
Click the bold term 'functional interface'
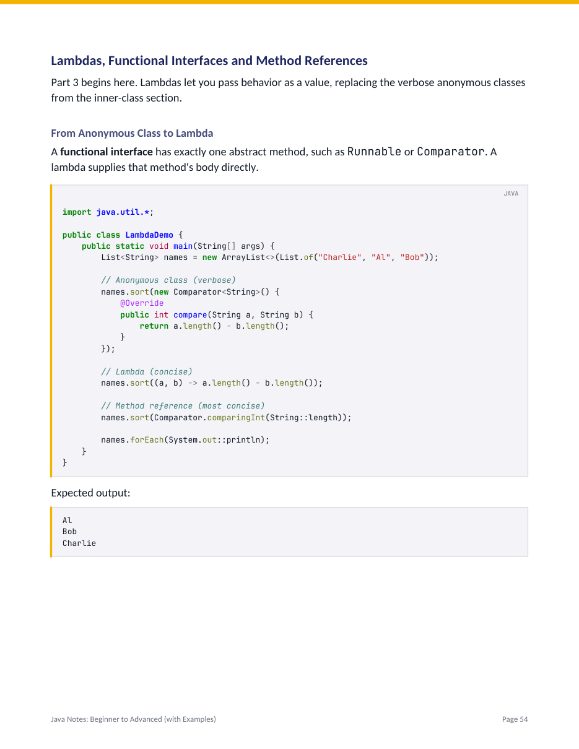(107, 152)
